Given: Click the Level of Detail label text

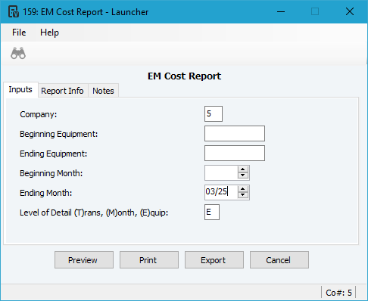Looking at the screenshot, I should pyautogui.click(x=94, y=213).
